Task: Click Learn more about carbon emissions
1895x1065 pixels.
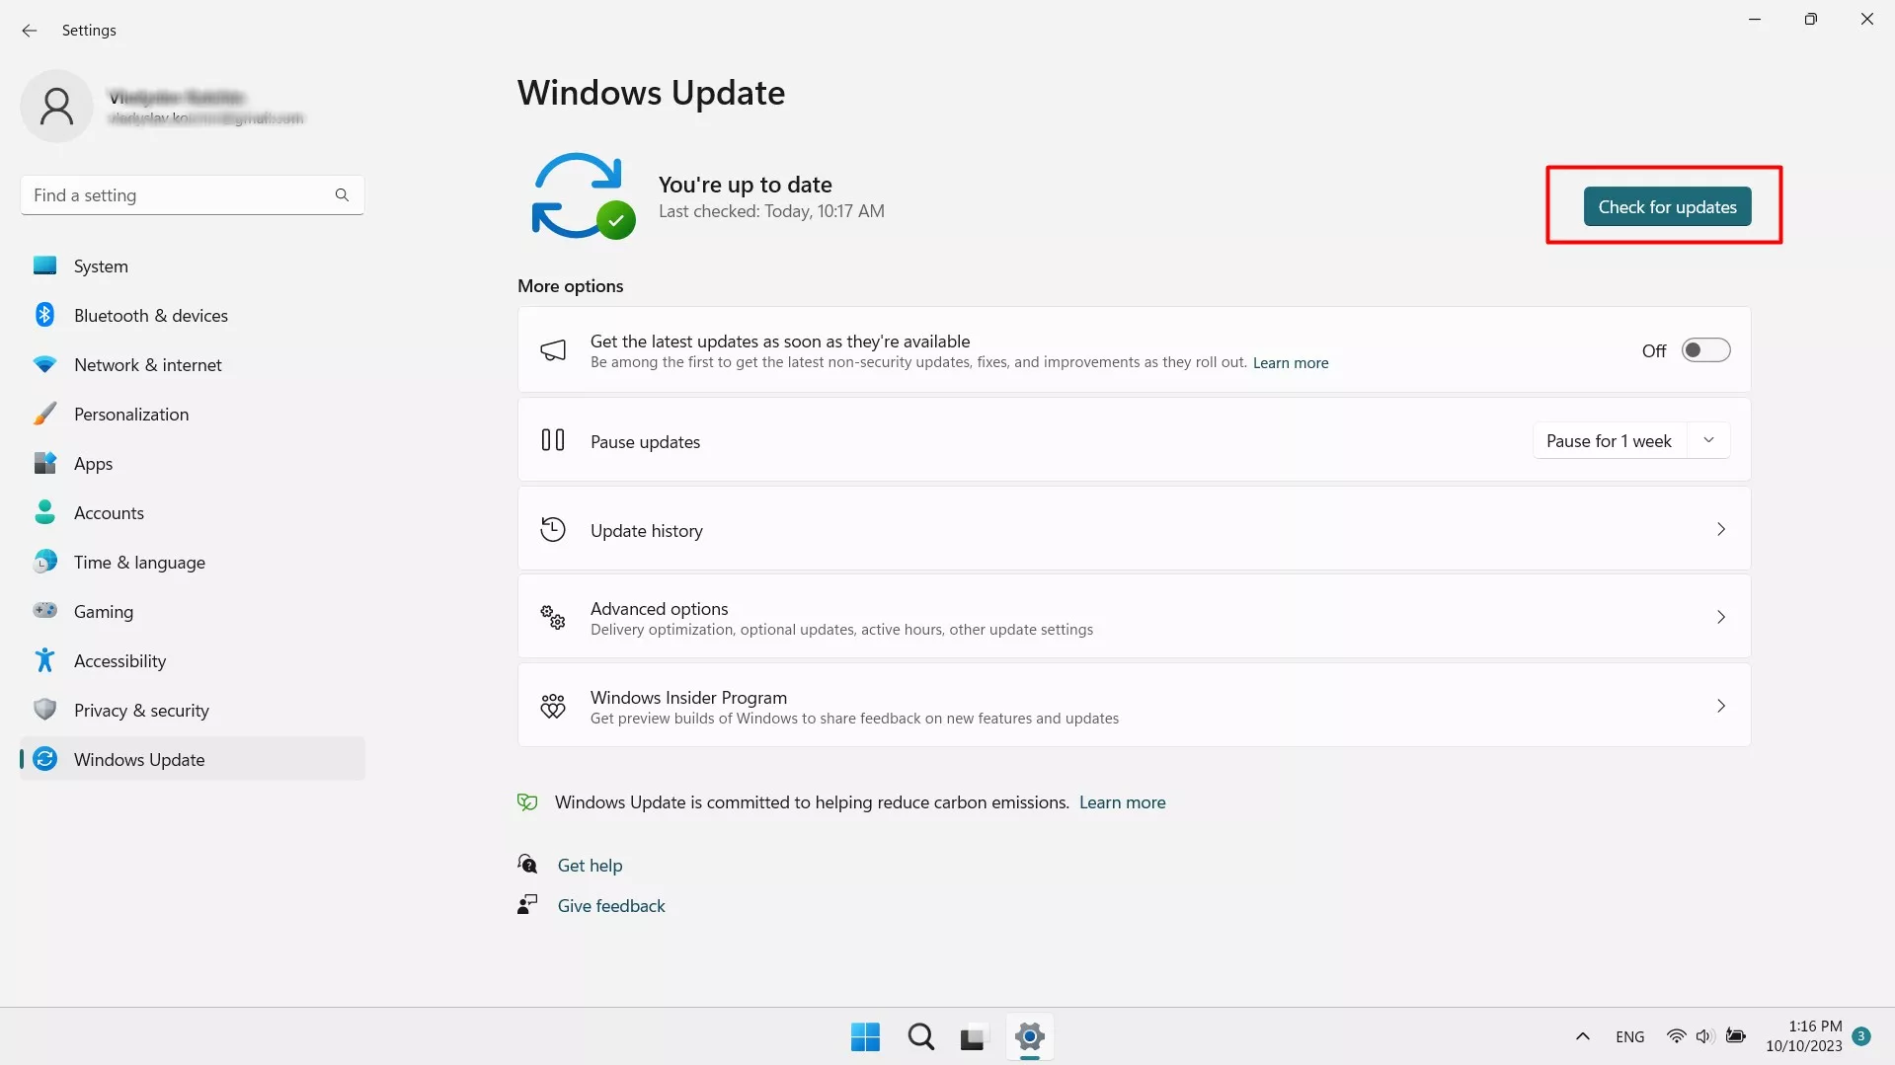Action: pos(1122,802)
